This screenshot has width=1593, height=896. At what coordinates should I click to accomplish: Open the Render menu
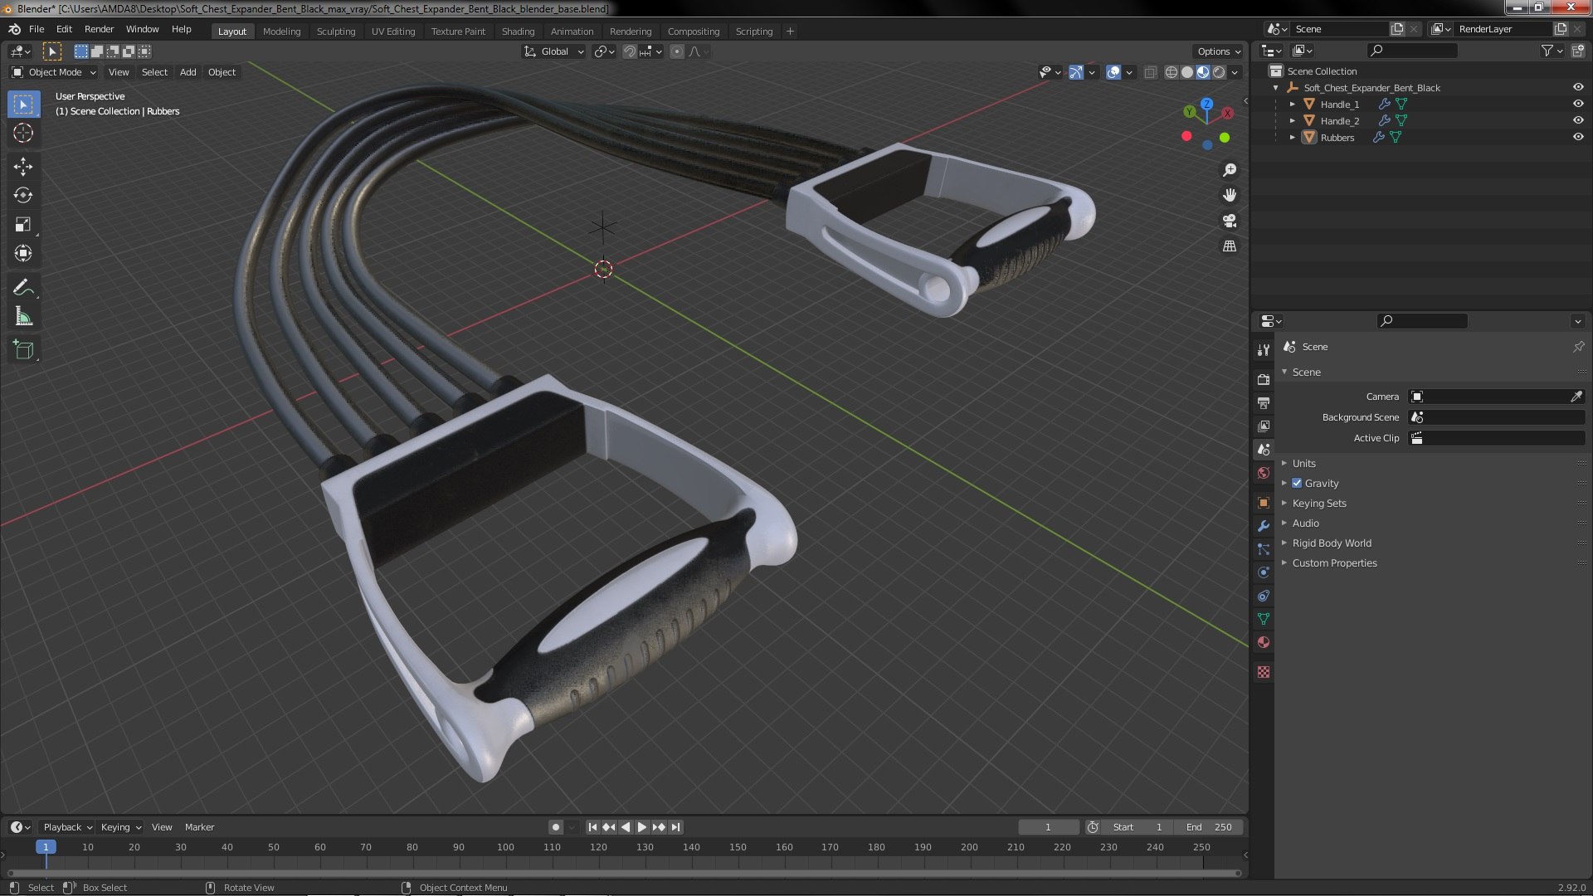click(99, 29)
